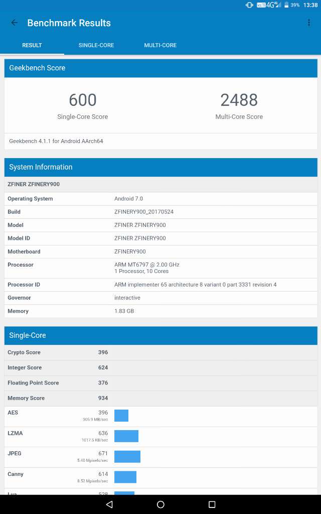The width and height of the screenshot is (321, 514).
Task: Tap the Integer Score row label
Action: (25, 368)
